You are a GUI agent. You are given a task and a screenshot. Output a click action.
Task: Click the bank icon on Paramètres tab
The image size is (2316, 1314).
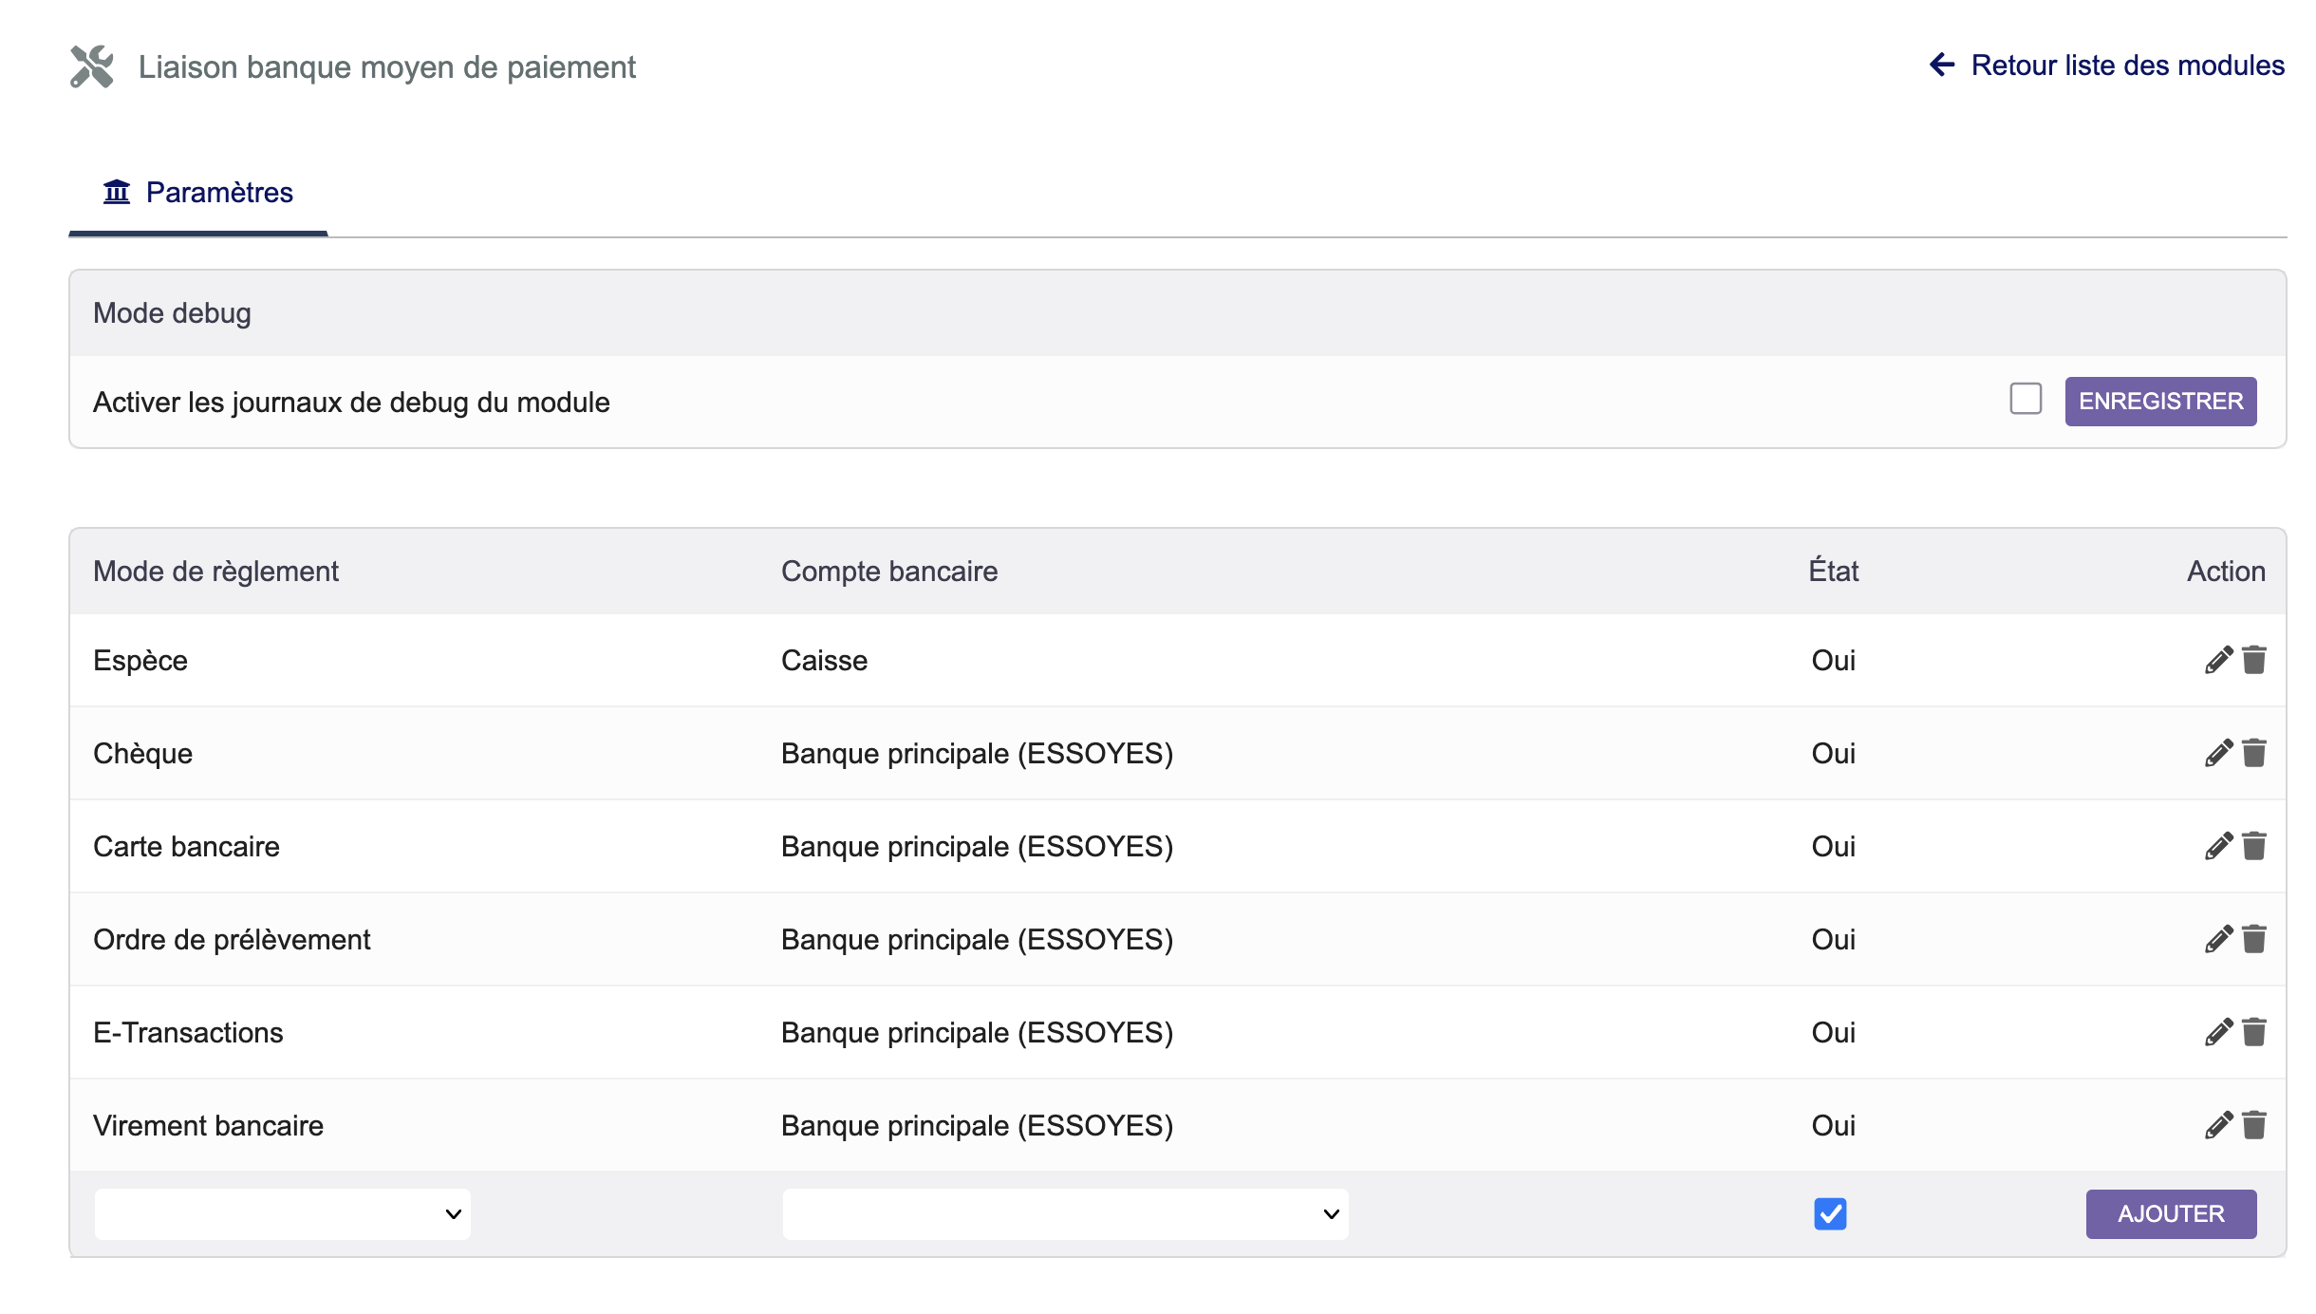click(117, 192)
